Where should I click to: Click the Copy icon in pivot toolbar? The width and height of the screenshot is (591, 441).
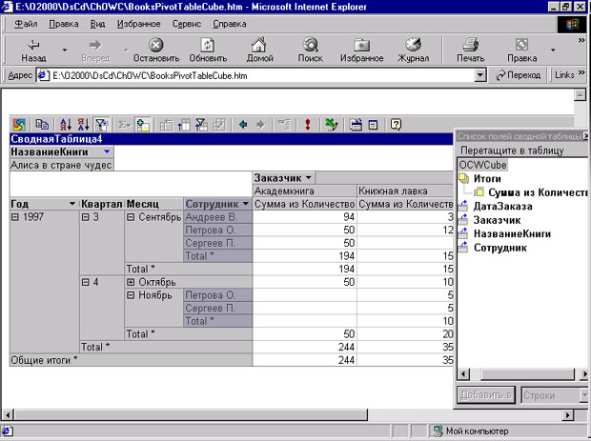point(42,124)
